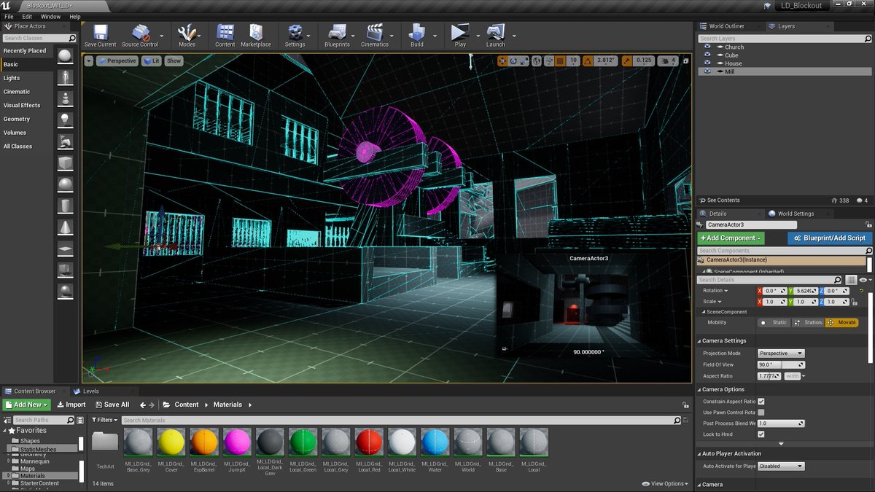Click the Import button

click(x=71, y=405)
